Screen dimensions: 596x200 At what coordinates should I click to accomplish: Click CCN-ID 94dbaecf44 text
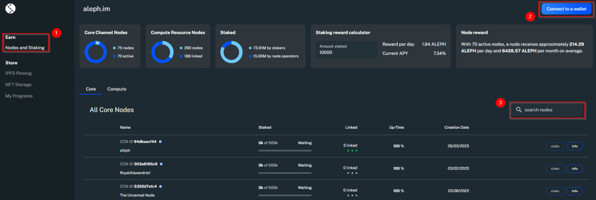click(x=138, y=142)
